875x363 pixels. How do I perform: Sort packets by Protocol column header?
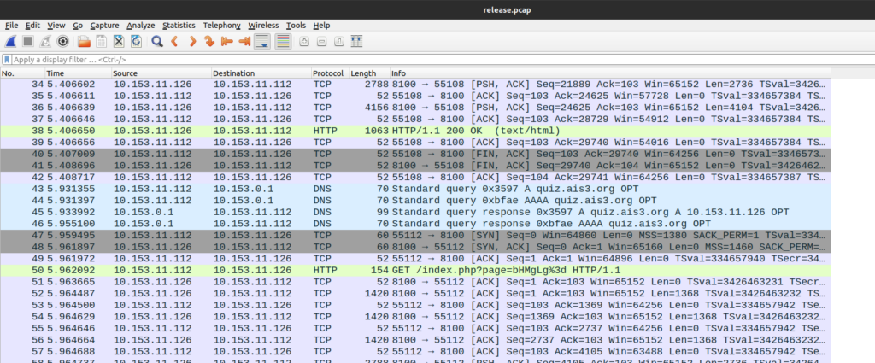327,73
